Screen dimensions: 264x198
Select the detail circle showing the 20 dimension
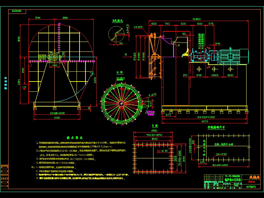[x=116, y=34]
